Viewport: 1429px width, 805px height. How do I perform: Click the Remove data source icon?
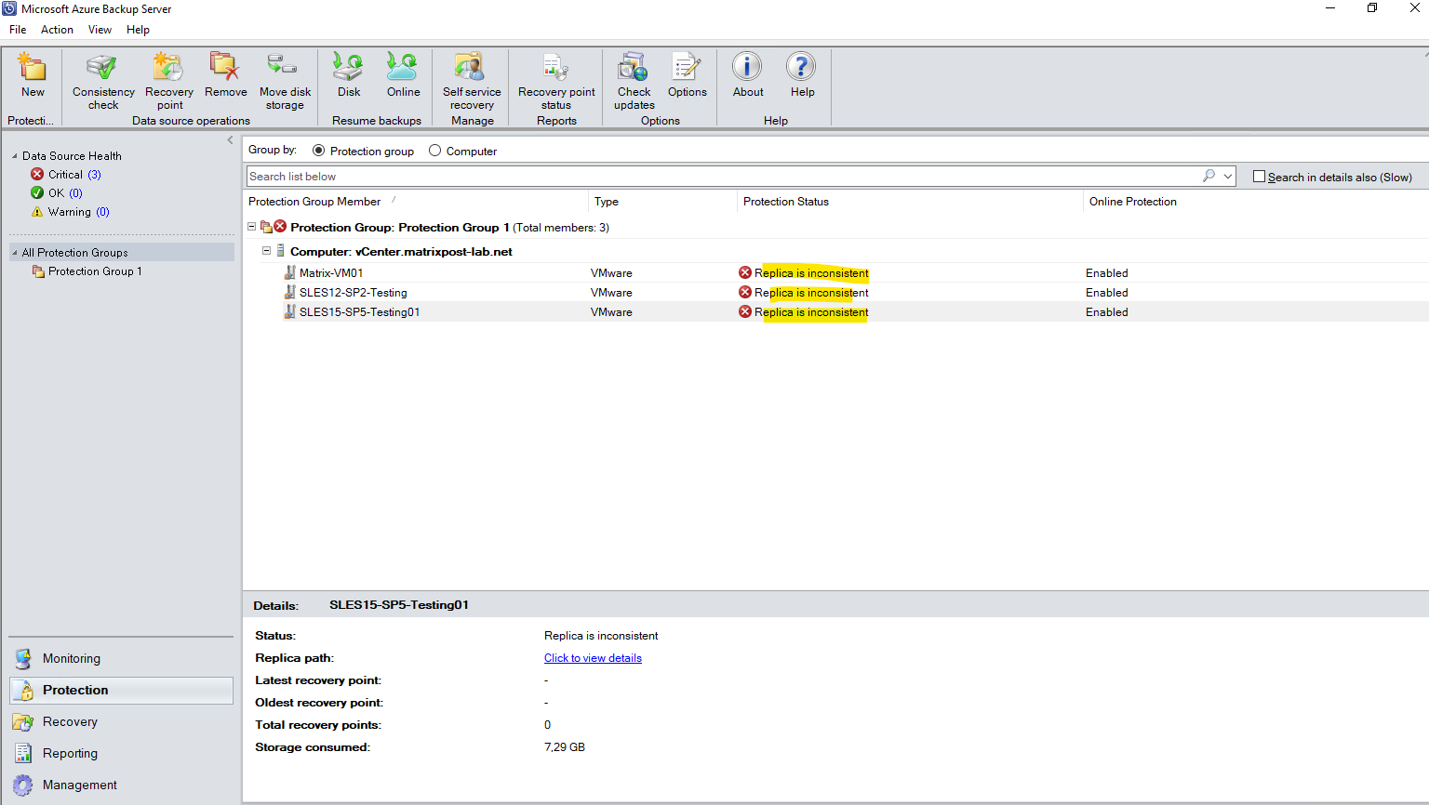coord(225,67)
